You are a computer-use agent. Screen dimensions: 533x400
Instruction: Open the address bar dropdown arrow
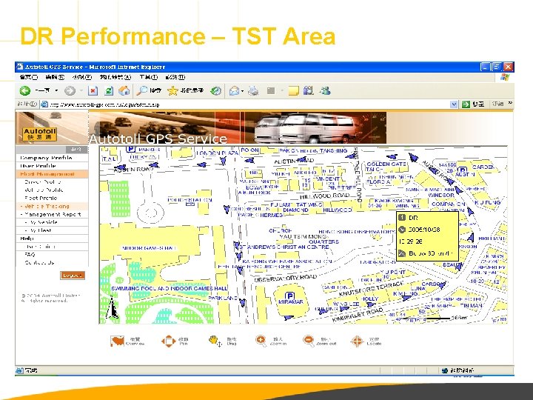(454, 104)
